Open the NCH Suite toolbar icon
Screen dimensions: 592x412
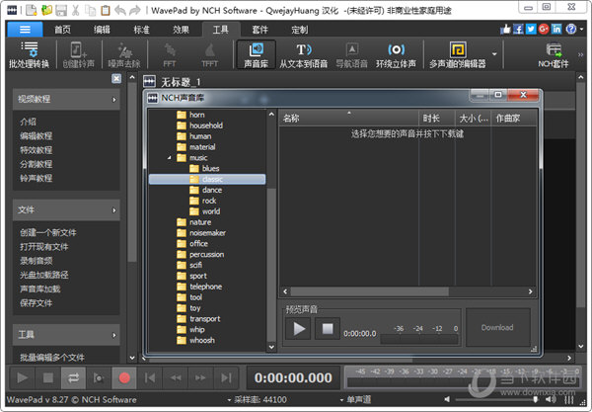pyautogui.click(x=554, y=55)
